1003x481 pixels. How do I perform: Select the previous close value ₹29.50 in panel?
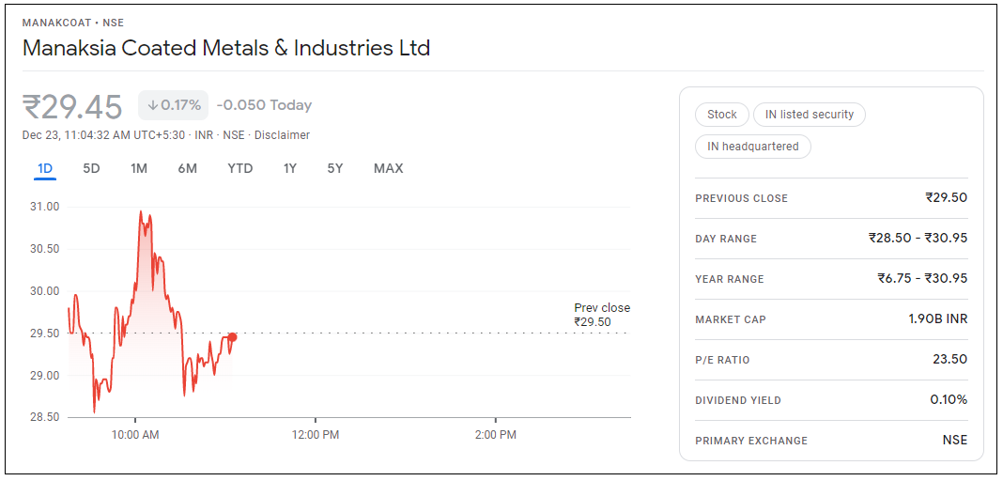tap(946, 197)
